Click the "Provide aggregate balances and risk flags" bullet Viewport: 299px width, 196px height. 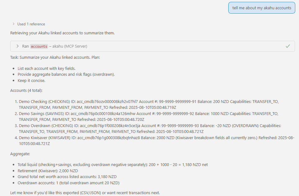tap(66, 74)
